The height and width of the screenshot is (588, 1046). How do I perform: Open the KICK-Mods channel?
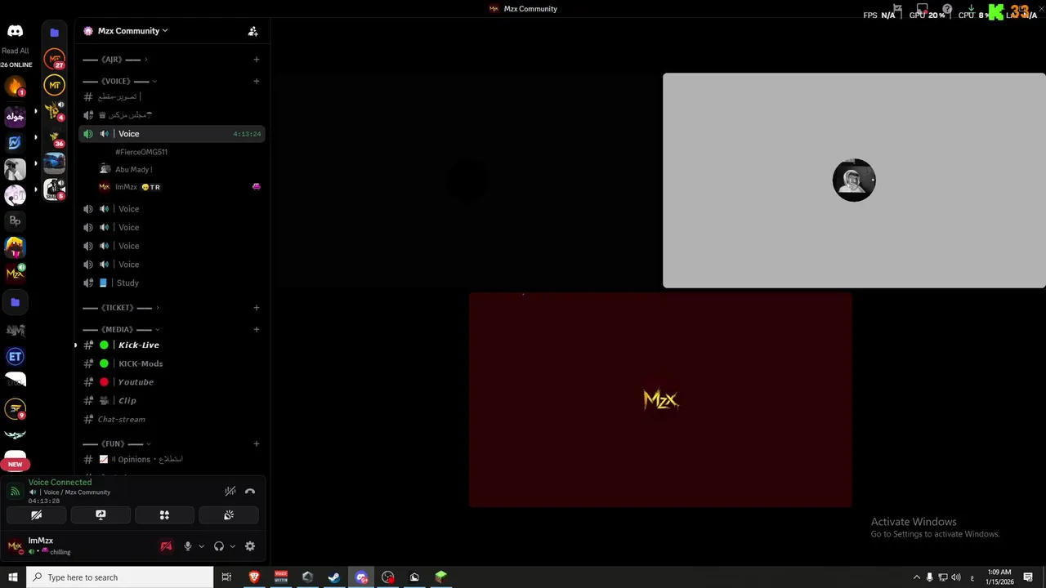coord(172,363)
